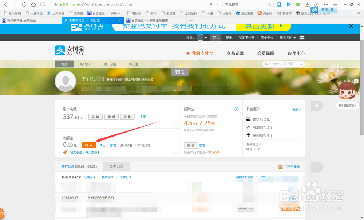This screenshot has height=220, width=364.
Task: Click 查看 link beside the balance buttons
Action: coord(143,117)
